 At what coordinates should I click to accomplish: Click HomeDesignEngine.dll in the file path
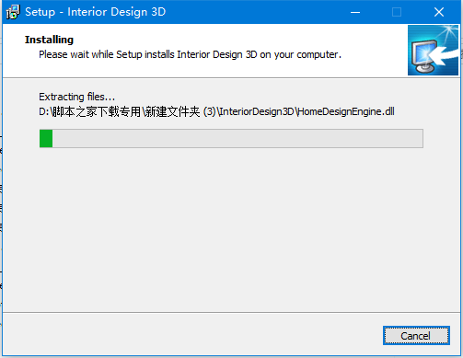[345, 111]
